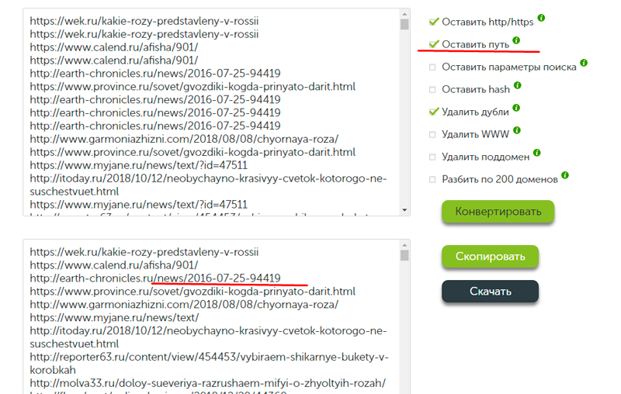
Task: Download results with Скачать button
Action: pyautogui.click(x=490, y=292)
